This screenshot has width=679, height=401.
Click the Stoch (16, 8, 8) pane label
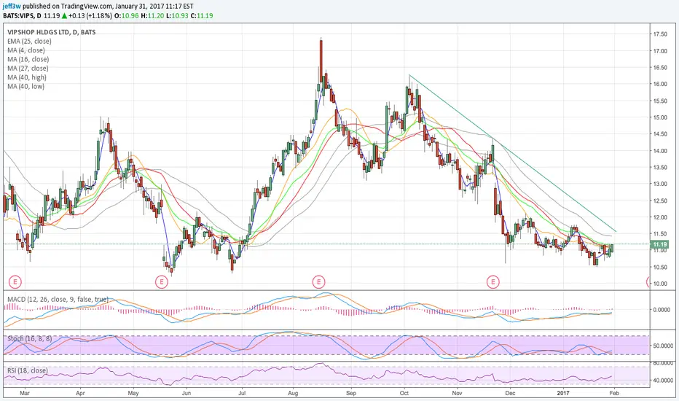pos(29,338)
